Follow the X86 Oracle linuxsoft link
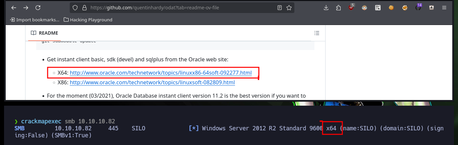The height and width of the screenshot is (145, 458). click(x=152, y=82)
